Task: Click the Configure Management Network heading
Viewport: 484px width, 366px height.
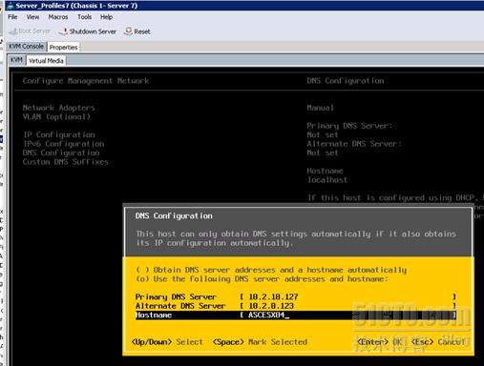Action: pyautogui.click(x=86, y=81)
